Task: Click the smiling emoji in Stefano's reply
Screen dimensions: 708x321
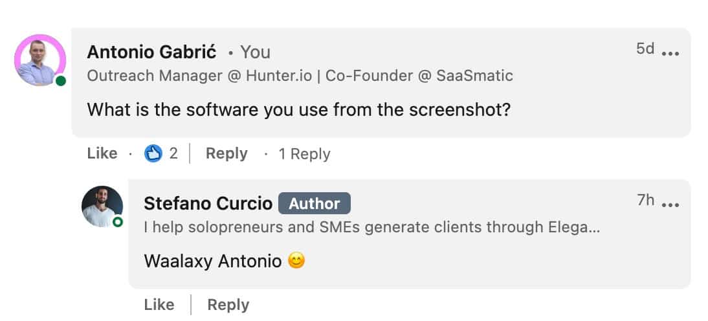Action: (x=296, y=261)
